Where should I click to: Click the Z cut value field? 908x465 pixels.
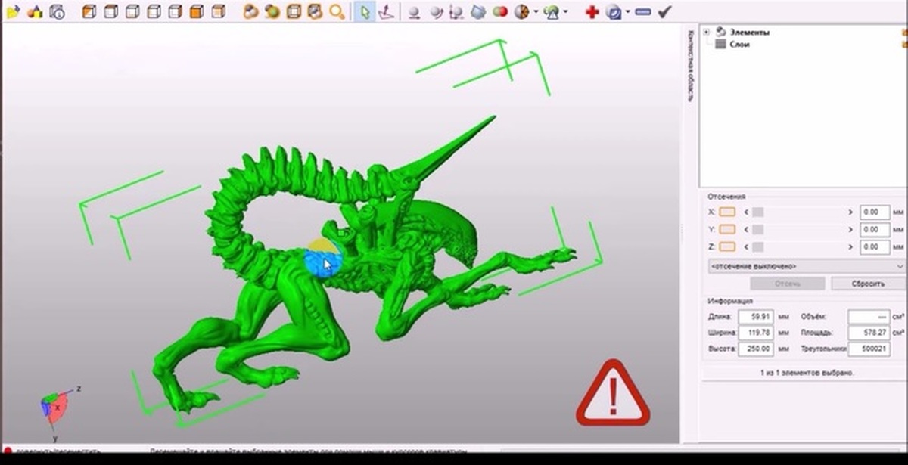(x=874, y=246)
